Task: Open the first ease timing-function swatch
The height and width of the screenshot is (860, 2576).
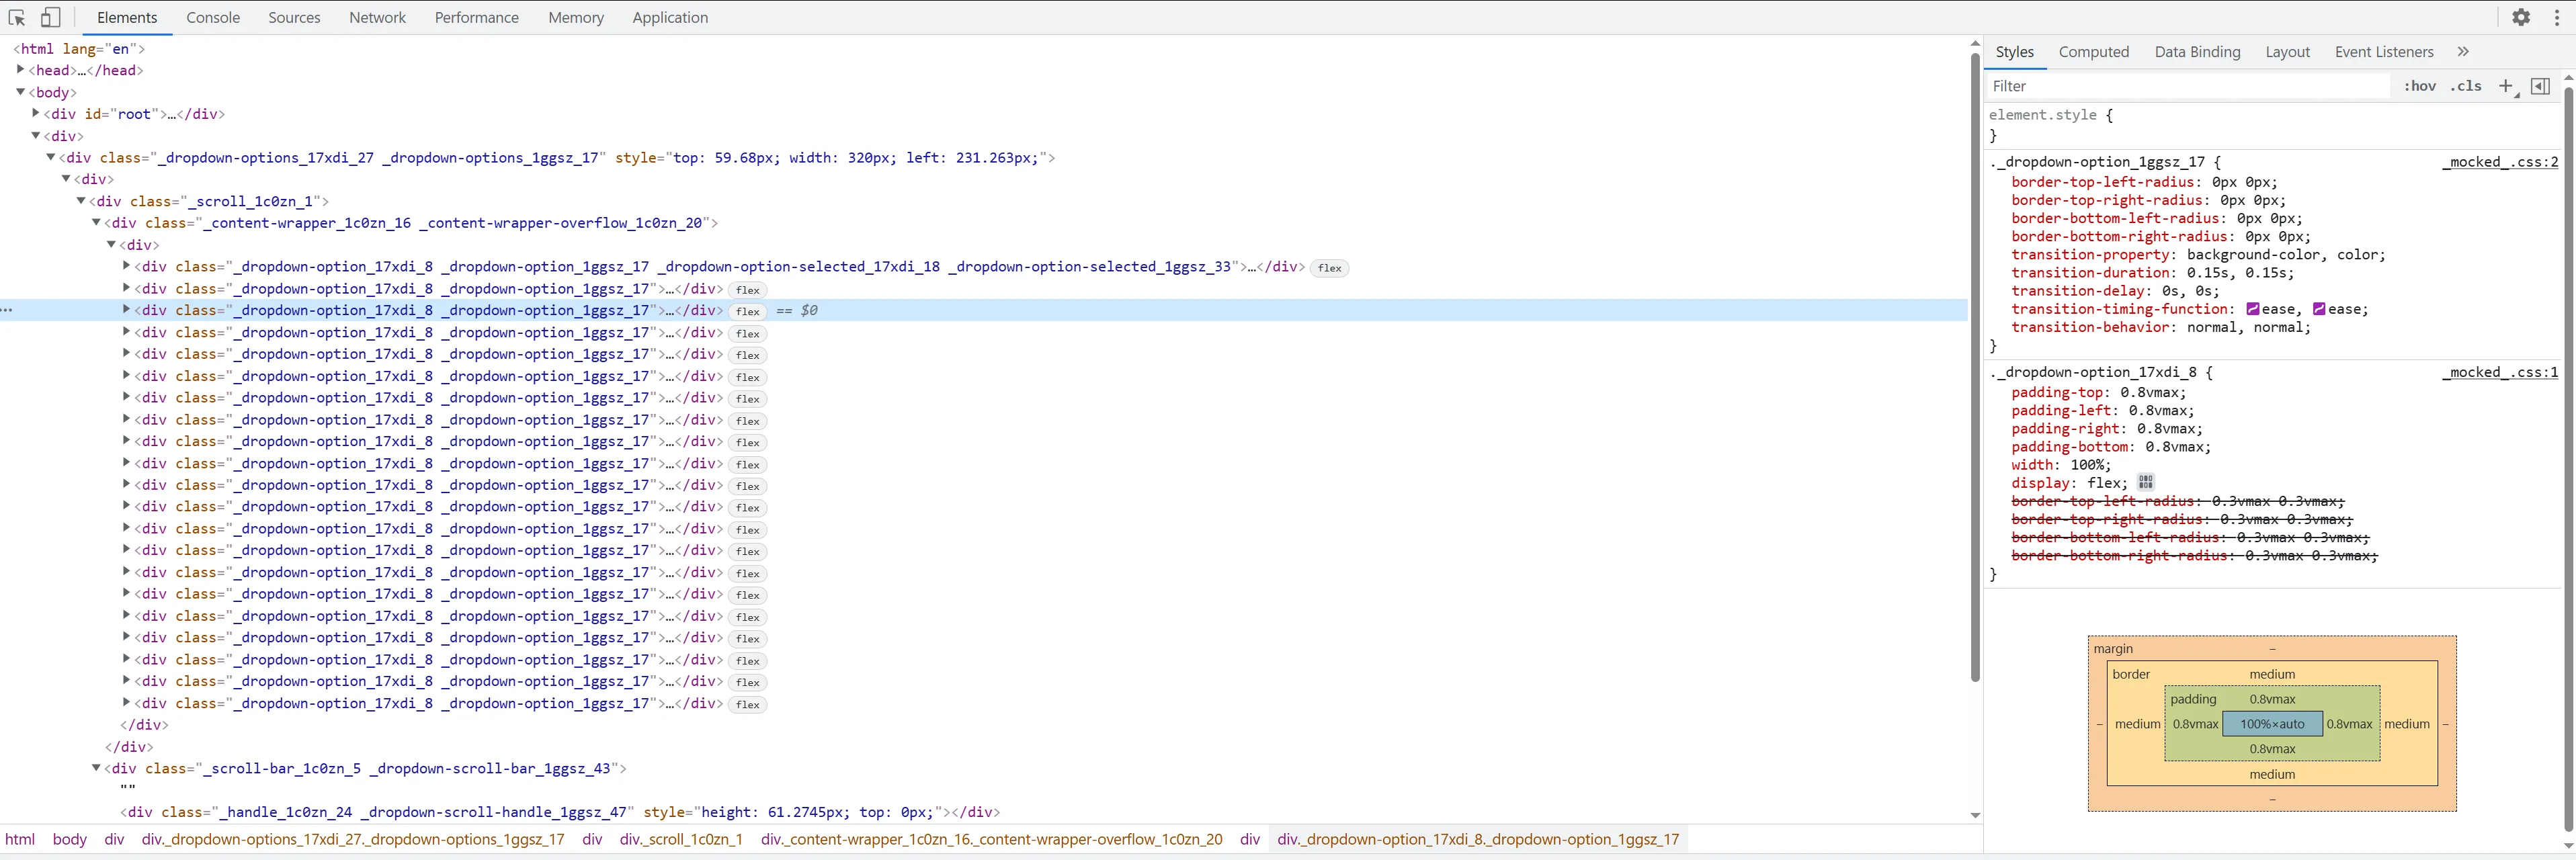Action: click(2253, 309)
